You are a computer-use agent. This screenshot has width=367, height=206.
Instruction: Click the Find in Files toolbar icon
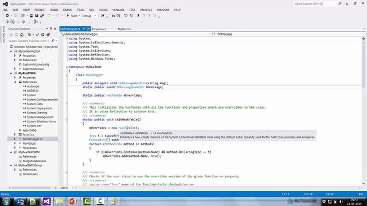point(103,15)
